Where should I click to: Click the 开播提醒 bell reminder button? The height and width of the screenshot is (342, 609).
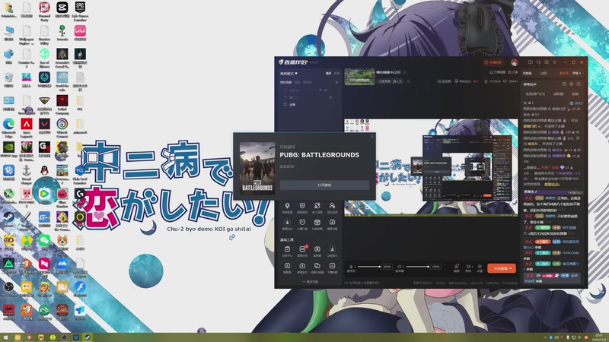pos(498,72)
